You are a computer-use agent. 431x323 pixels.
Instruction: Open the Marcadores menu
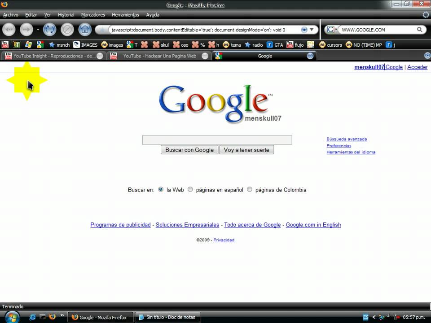tap(93, 15)
